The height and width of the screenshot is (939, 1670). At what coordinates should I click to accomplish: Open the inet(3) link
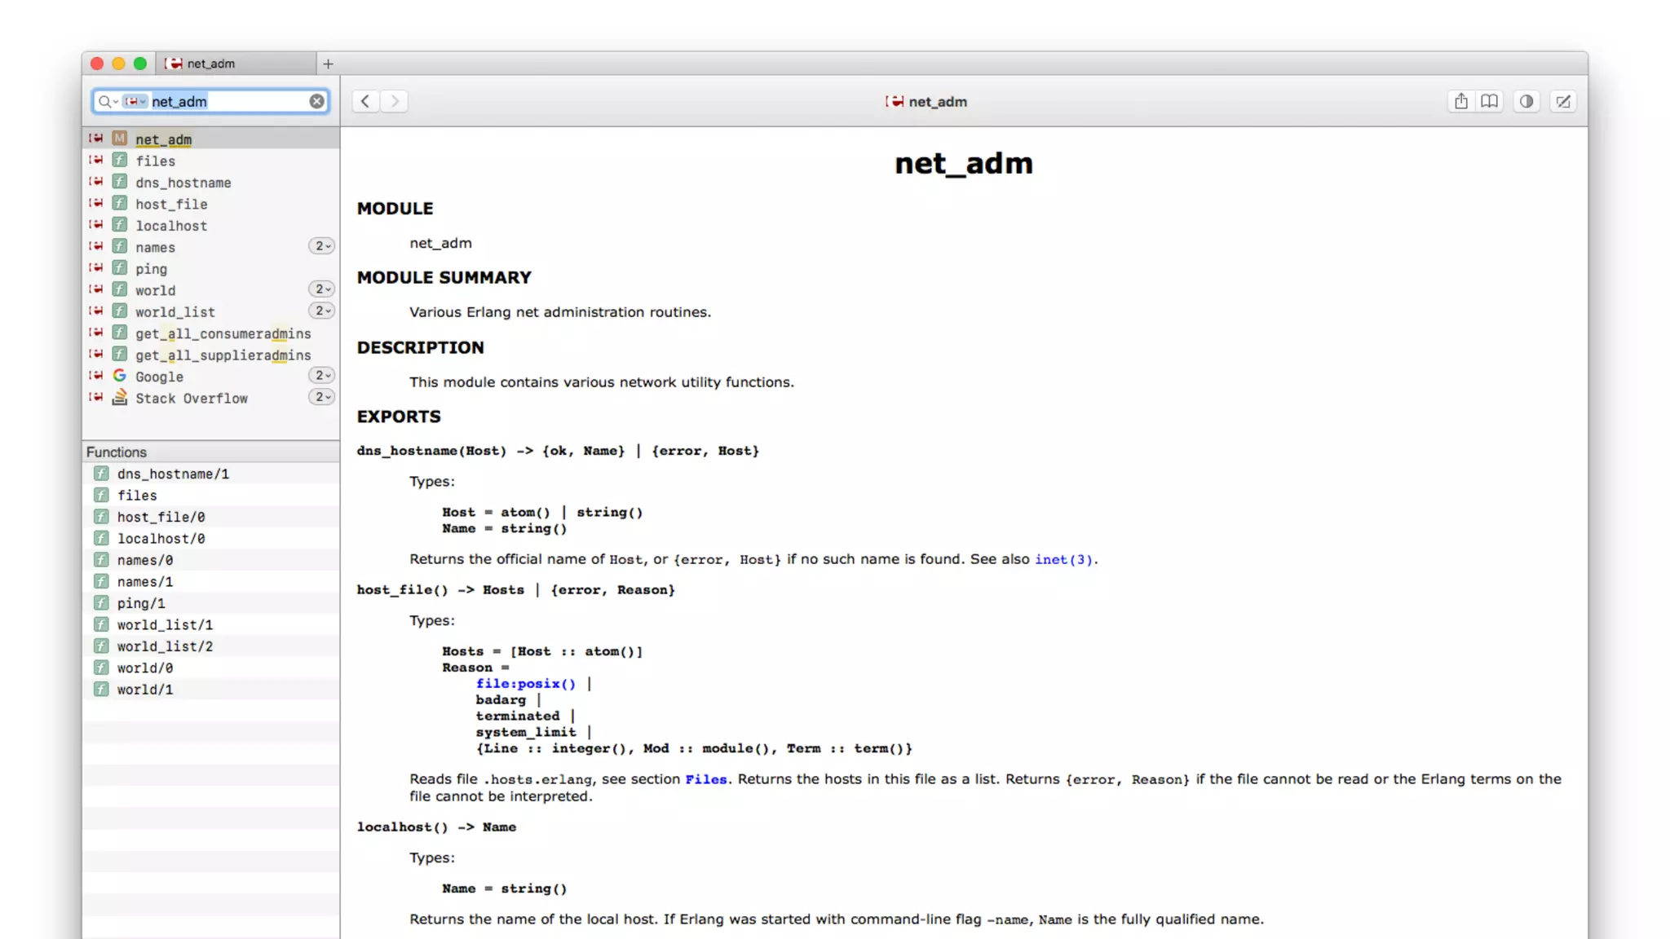(x=1063, y=559)
